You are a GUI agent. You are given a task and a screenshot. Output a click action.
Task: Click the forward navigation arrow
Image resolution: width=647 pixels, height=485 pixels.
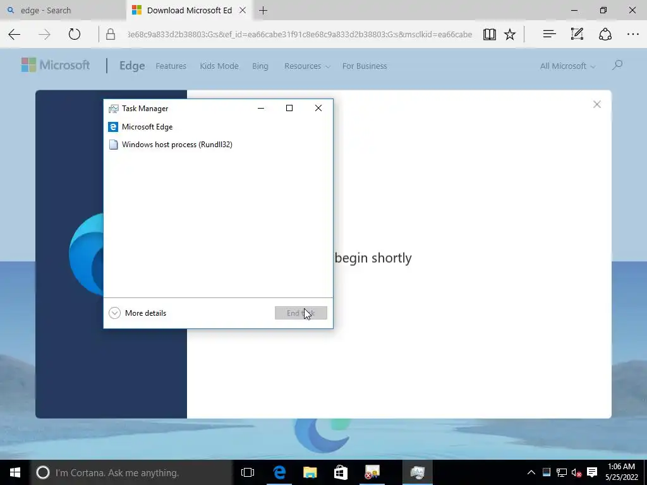point(44,34)
